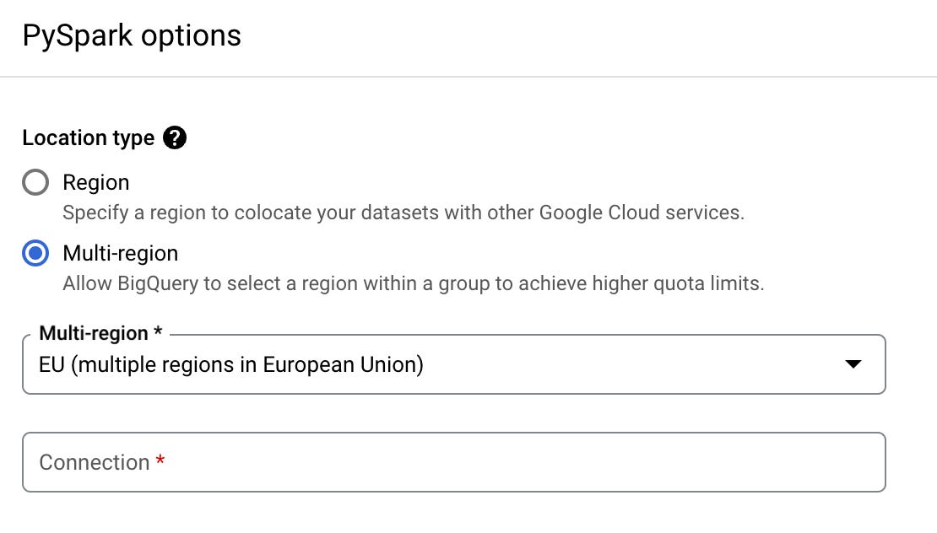Open the EU multi-region combo box
Screen dimensions: 937x533
[x=453, y=364]
